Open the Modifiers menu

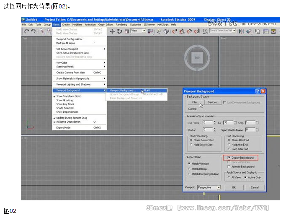[x=77, y=25]
